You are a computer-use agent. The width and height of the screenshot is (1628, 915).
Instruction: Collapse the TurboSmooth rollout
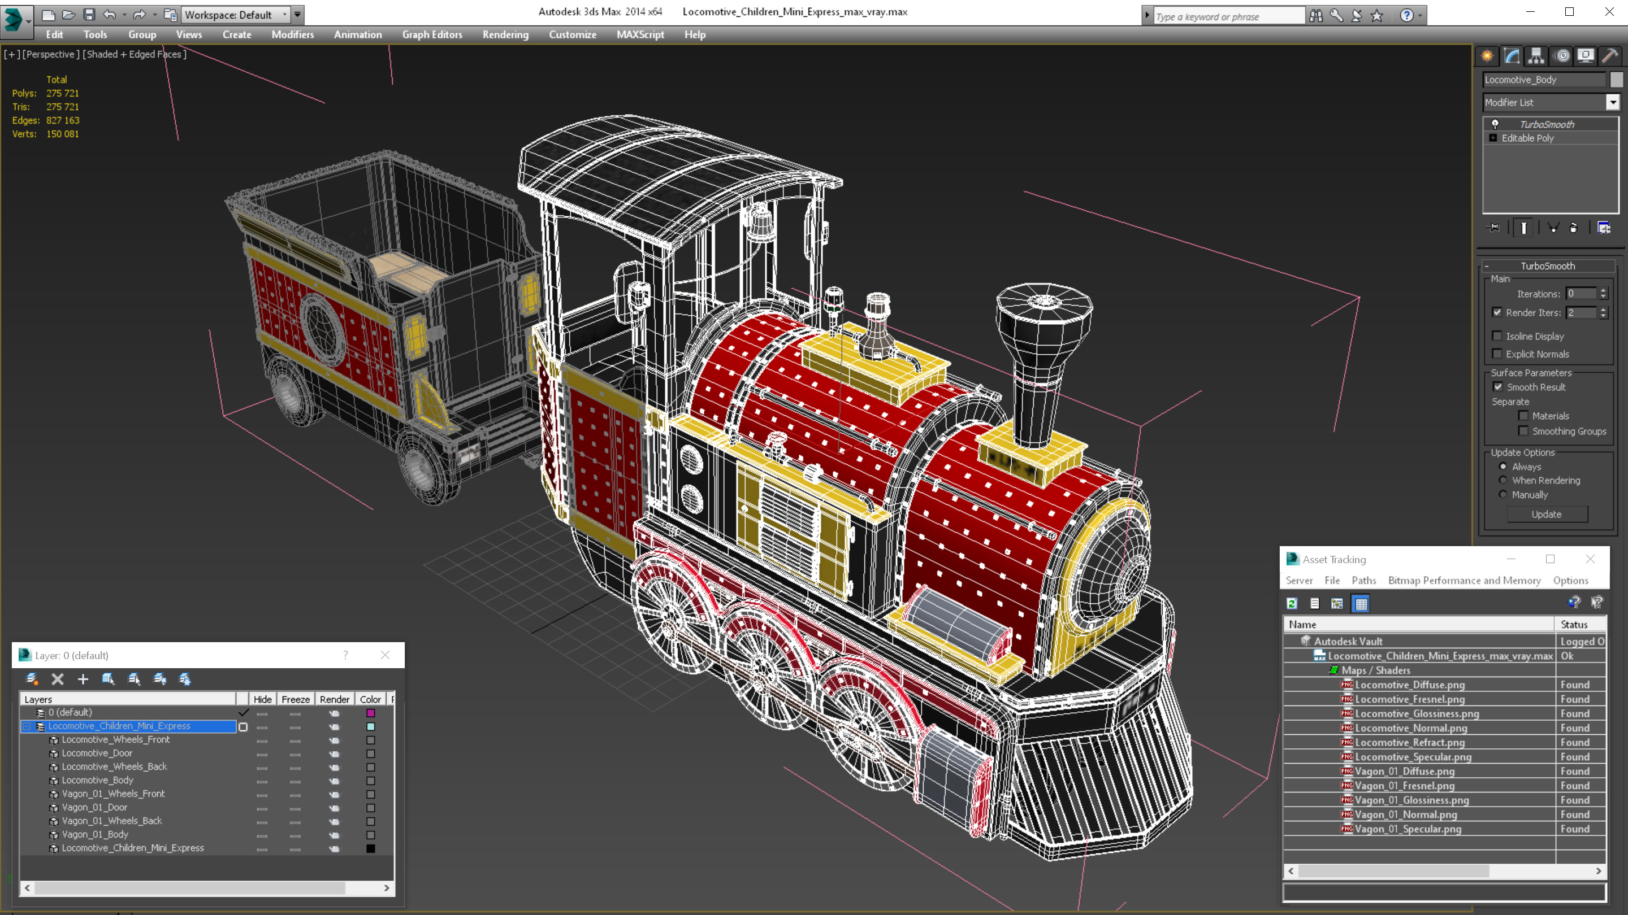click(x=1487, y=266)
